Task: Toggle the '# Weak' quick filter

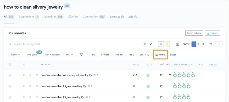Action: tap(105, 55)
